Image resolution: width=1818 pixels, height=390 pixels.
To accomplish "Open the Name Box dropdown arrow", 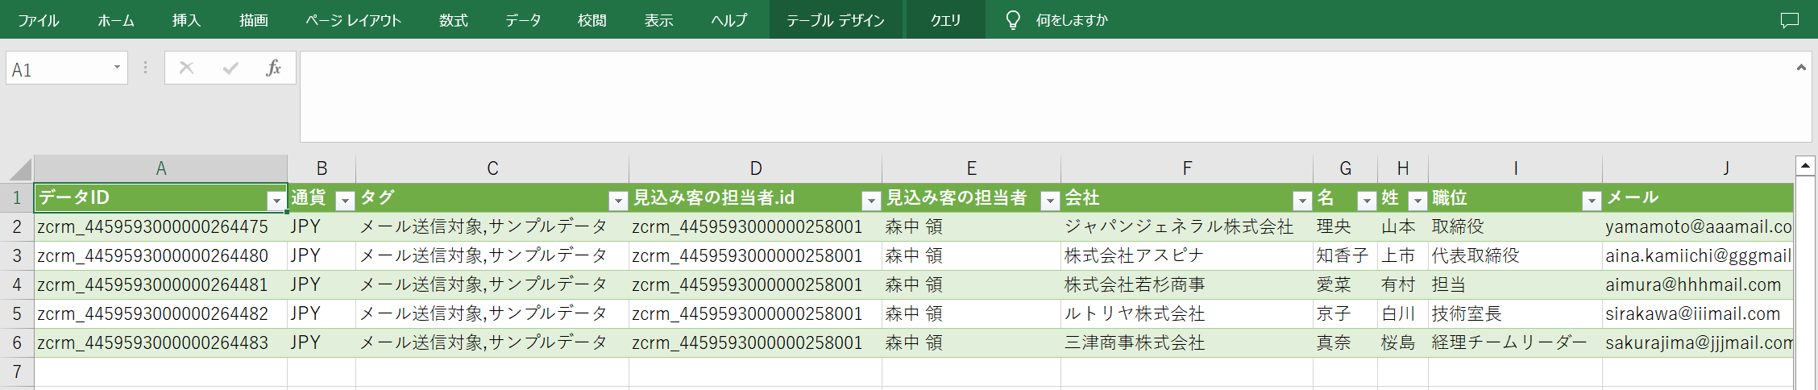I will coord(117,68).
